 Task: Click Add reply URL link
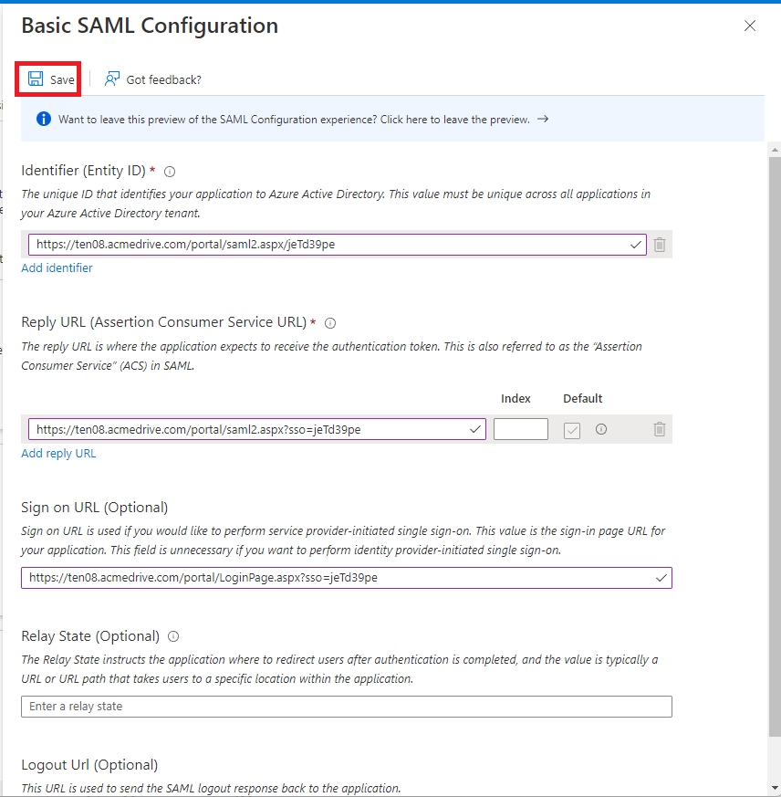(x=58, y=454)
